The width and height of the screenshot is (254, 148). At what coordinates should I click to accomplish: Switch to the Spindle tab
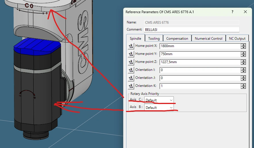[135, 38]
